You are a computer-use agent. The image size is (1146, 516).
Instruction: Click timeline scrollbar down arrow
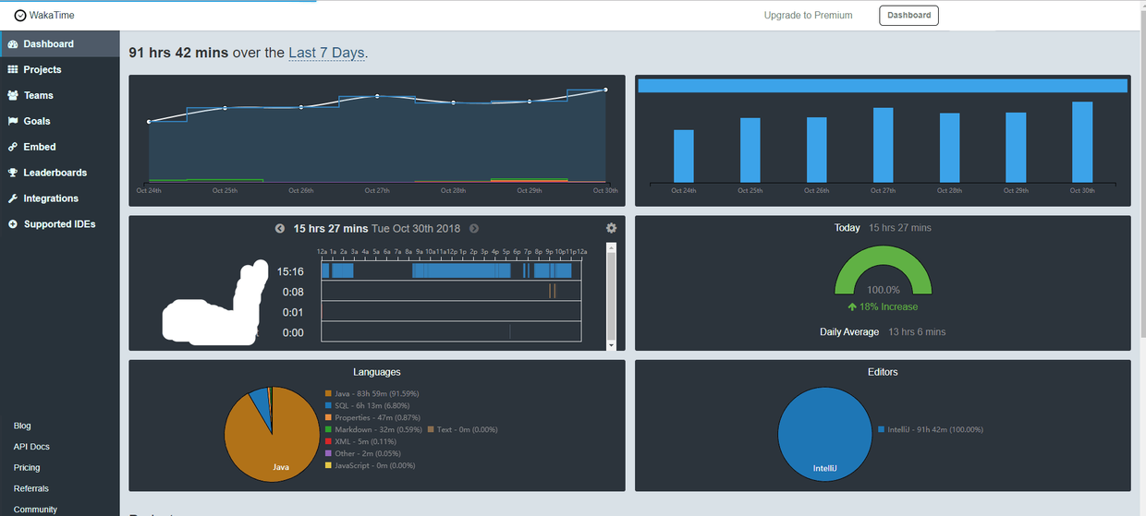(611, 344)
